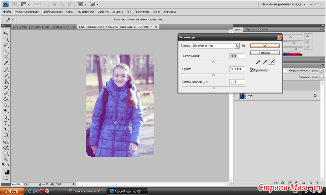
Task: Reset to default foreground and background colors
Action: (3, 165)
